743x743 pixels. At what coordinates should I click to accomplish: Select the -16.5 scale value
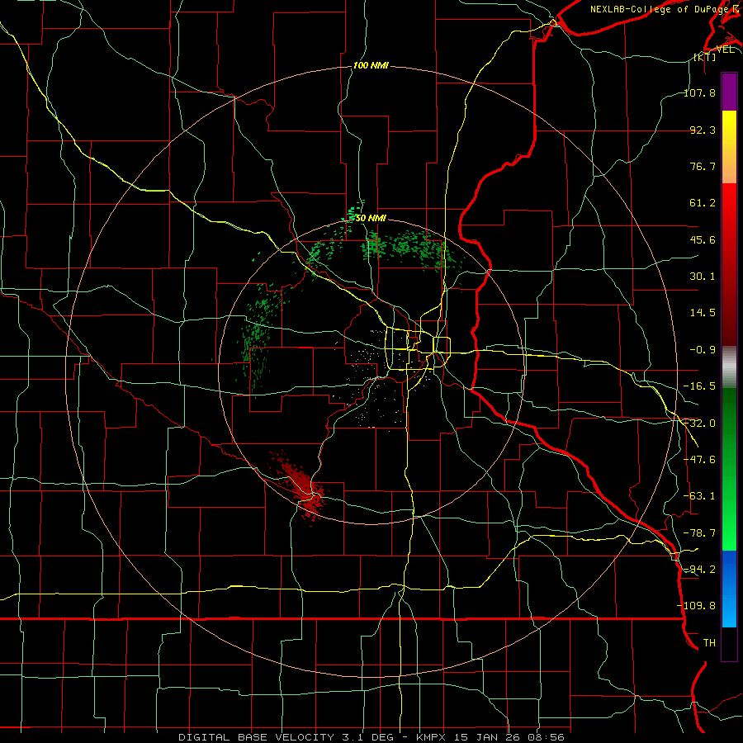[x=699, y=386]
